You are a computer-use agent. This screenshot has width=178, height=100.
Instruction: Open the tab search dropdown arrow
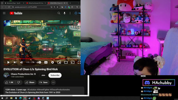(2, 3)
